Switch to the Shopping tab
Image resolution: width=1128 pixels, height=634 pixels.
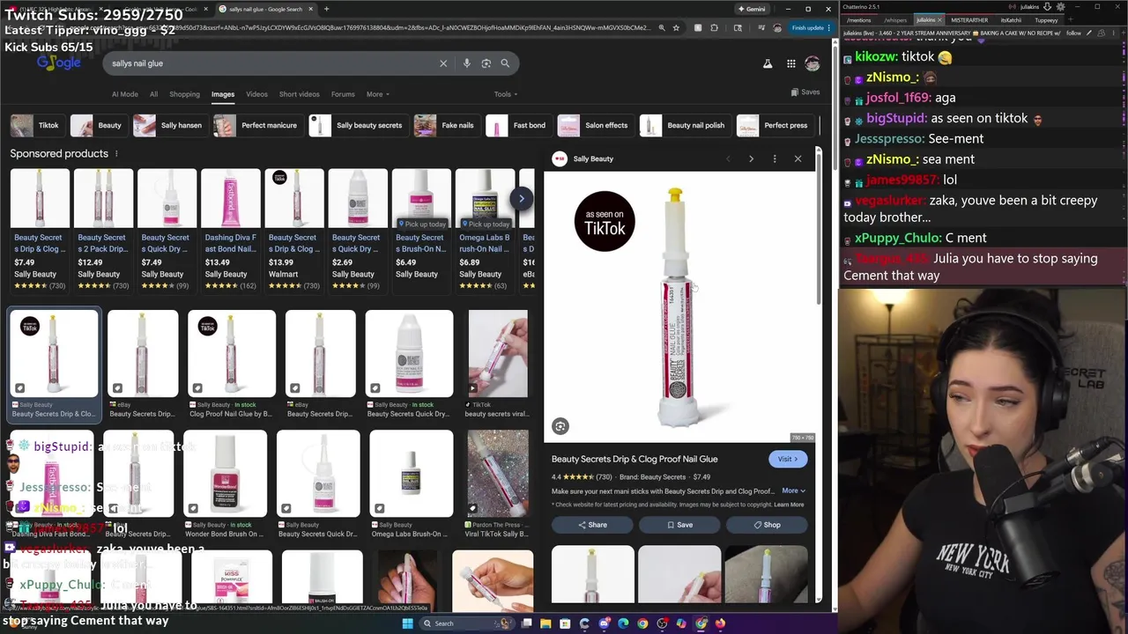point(184,94)
